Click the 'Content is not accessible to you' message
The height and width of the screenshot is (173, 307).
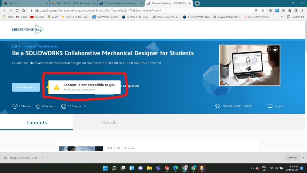pos(89,85)
